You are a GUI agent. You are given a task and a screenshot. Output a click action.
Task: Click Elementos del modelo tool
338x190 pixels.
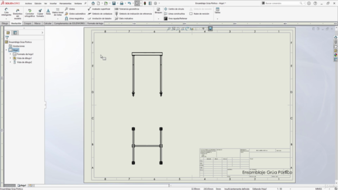point(17,14)
